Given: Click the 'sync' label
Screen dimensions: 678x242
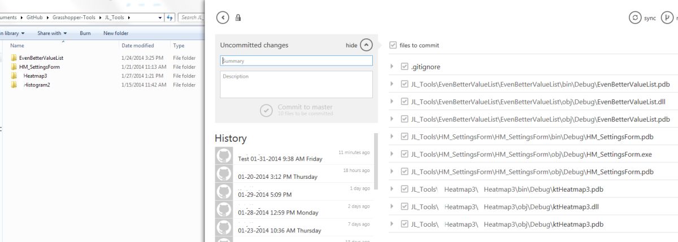Looking at the screenshot, I should pyautogui.click(x=650, y=18).
